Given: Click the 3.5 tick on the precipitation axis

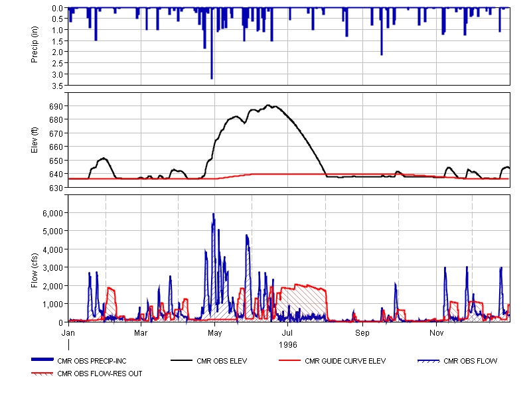Looking at the screenshot, I should coord(58,85).
